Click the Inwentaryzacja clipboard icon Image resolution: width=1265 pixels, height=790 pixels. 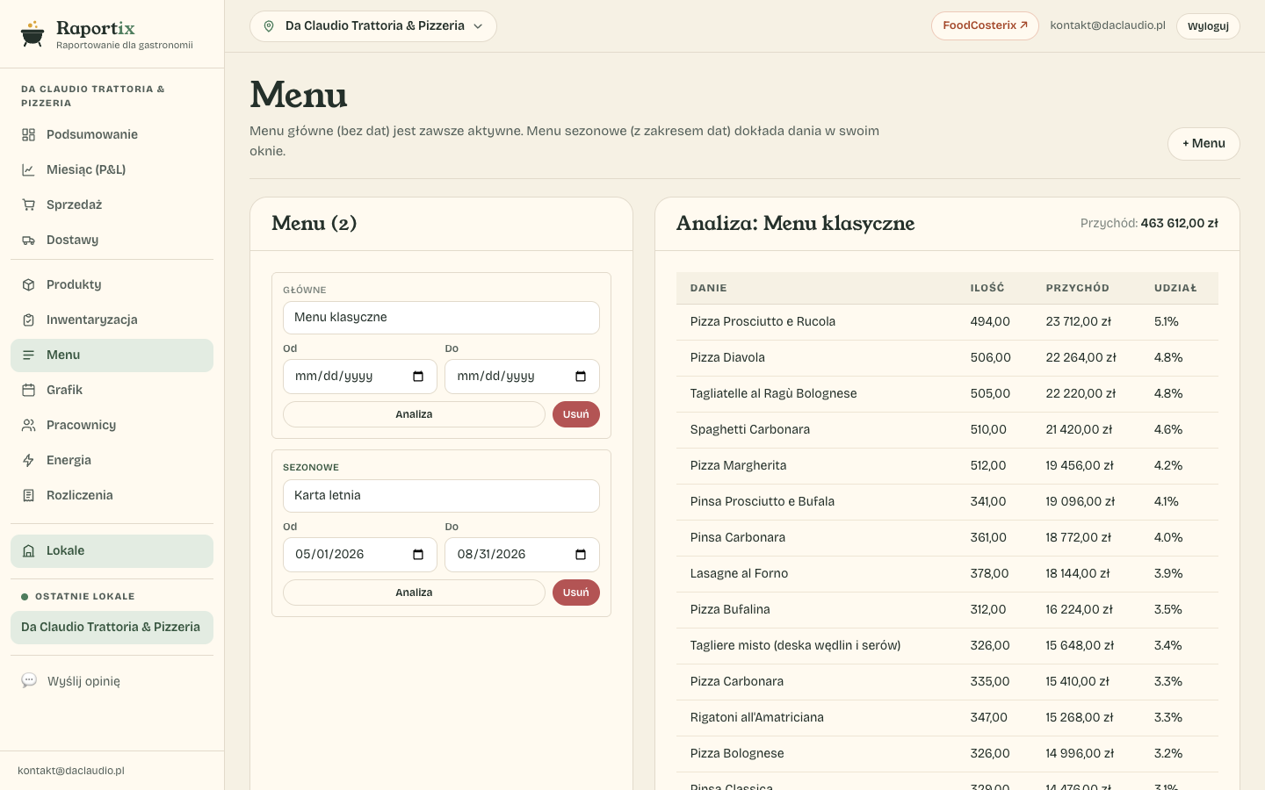(x=29, y=320)
